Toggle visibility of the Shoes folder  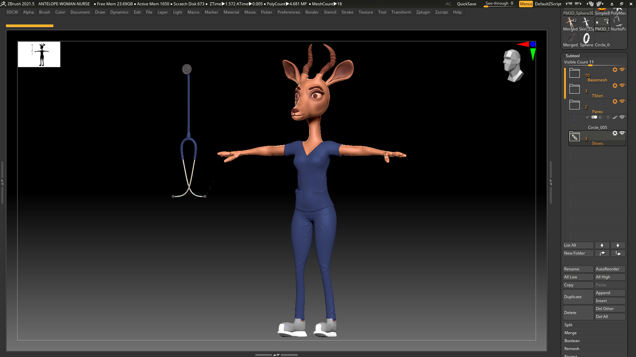tap(622, 133)
